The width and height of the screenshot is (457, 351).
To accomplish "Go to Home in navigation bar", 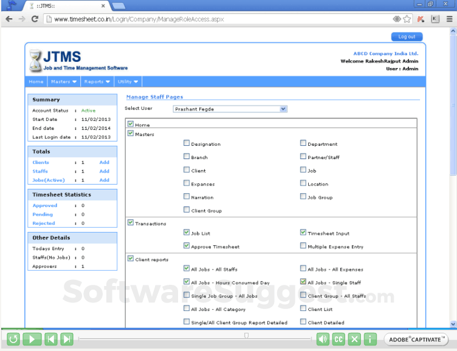I will point(36,81).
